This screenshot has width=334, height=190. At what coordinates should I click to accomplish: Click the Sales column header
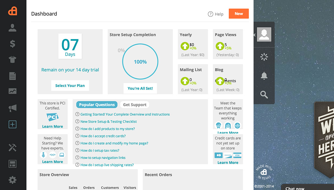coord(73,188)
